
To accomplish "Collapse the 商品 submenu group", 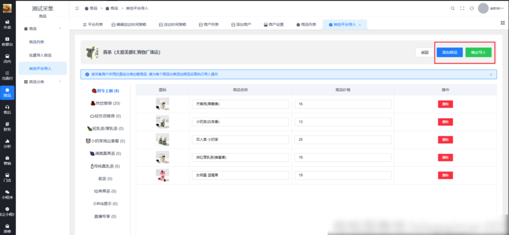I will tap(60, 29).
